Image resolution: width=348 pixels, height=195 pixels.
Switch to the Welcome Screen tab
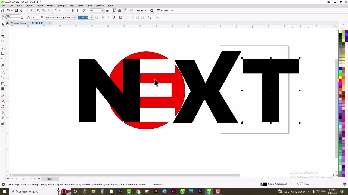point(18,23)
